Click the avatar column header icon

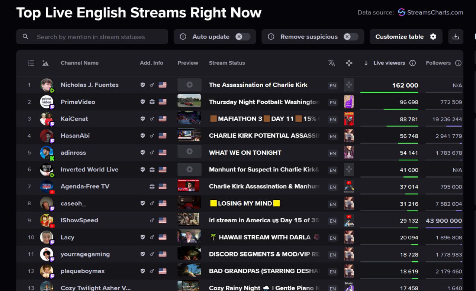tap(45, 63)
